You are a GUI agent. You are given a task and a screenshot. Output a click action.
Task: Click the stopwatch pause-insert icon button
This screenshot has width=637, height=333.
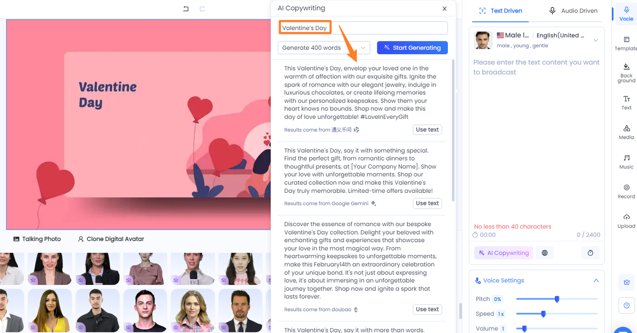[590, 253]
